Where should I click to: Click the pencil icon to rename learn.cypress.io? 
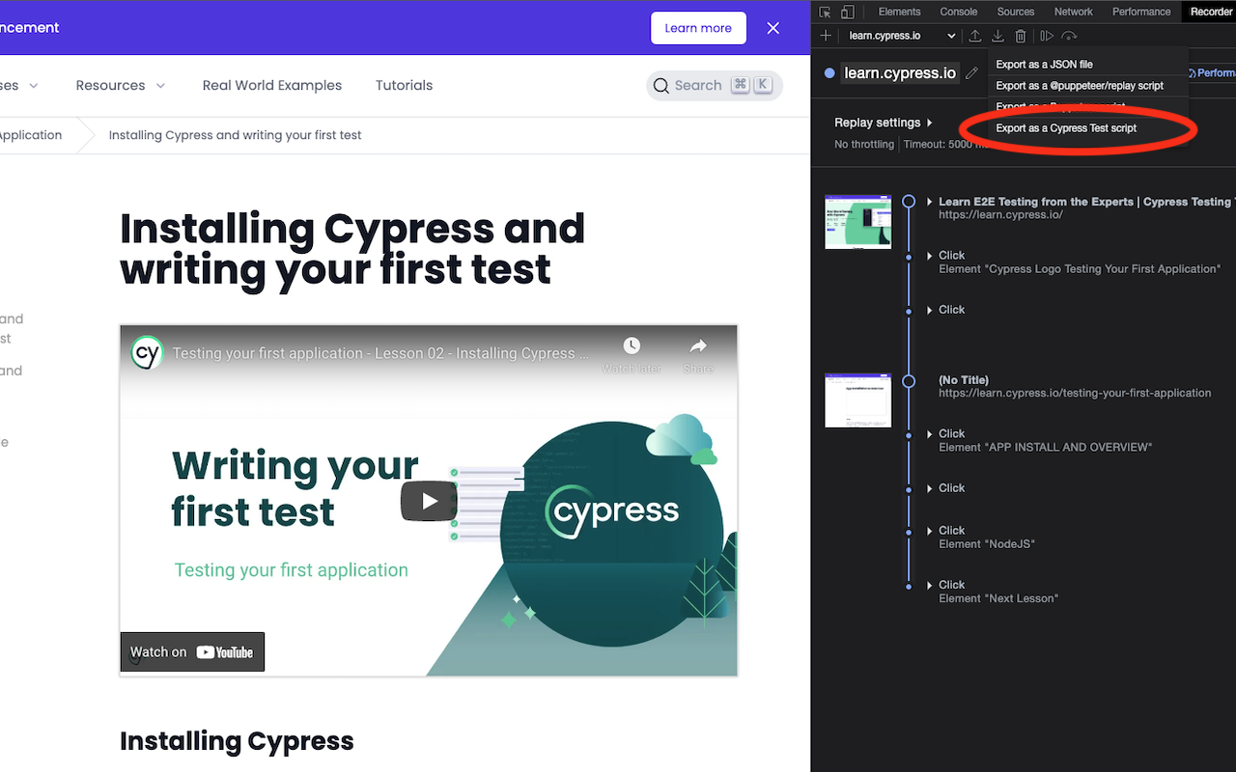click(971, 72)
